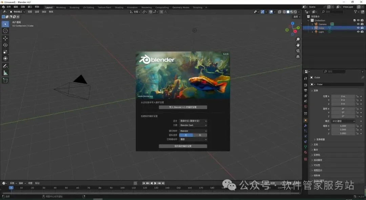Screen dimensions: 366x200
Task: Jump to timeline end button
Action: coord(163,183)
